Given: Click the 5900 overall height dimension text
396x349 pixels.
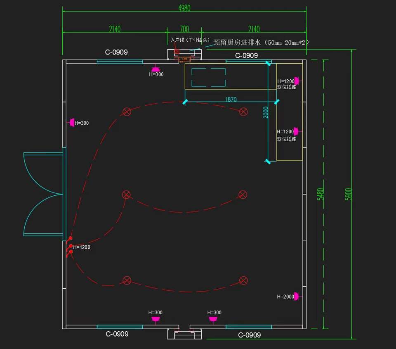Looking at the screenshot, I should (349, 194).
